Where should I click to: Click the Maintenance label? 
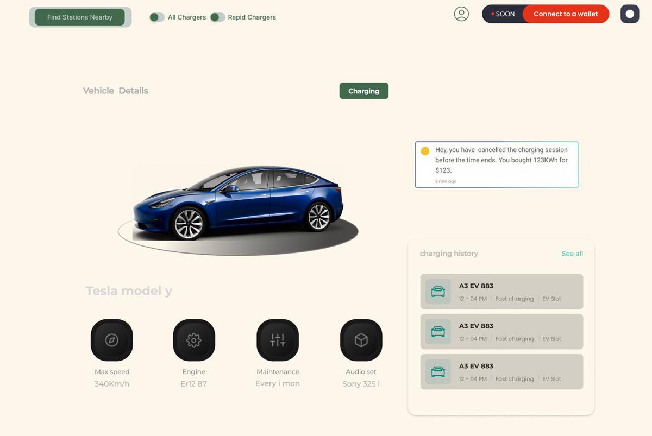click(x=278, y=372)
